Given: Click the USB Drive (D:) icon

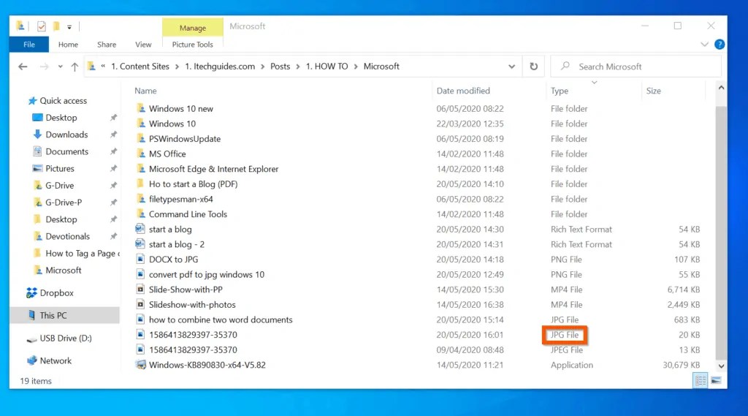Looking at the screenshot, I should [x=31, y=339].
